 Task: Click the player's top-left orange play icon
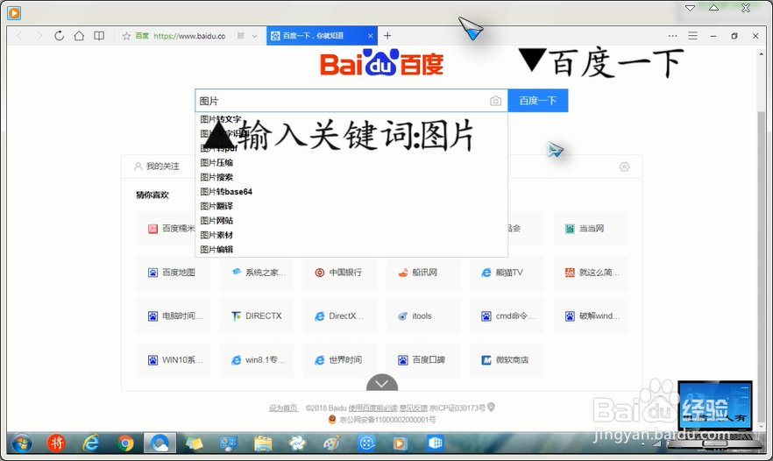[14, 13]
